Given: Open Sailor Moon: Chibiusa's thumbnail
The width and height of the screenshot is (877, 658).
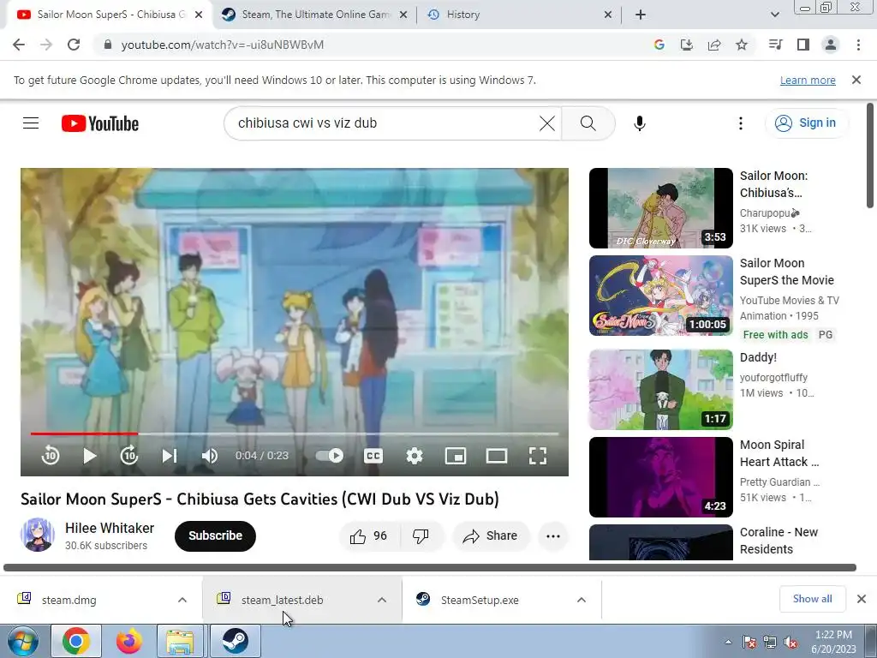Looking at the screenshot, I should pos(660,208).
